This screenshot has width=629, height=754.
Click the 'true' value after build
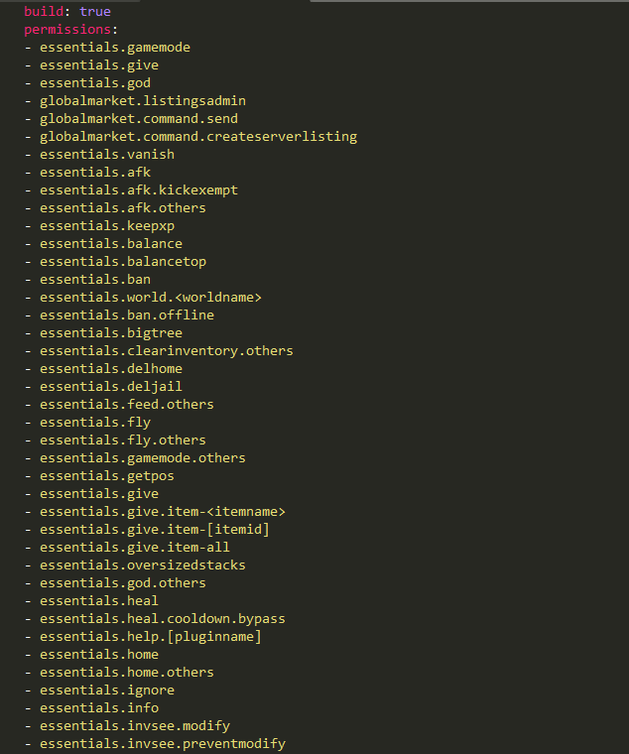coord(94,12)
